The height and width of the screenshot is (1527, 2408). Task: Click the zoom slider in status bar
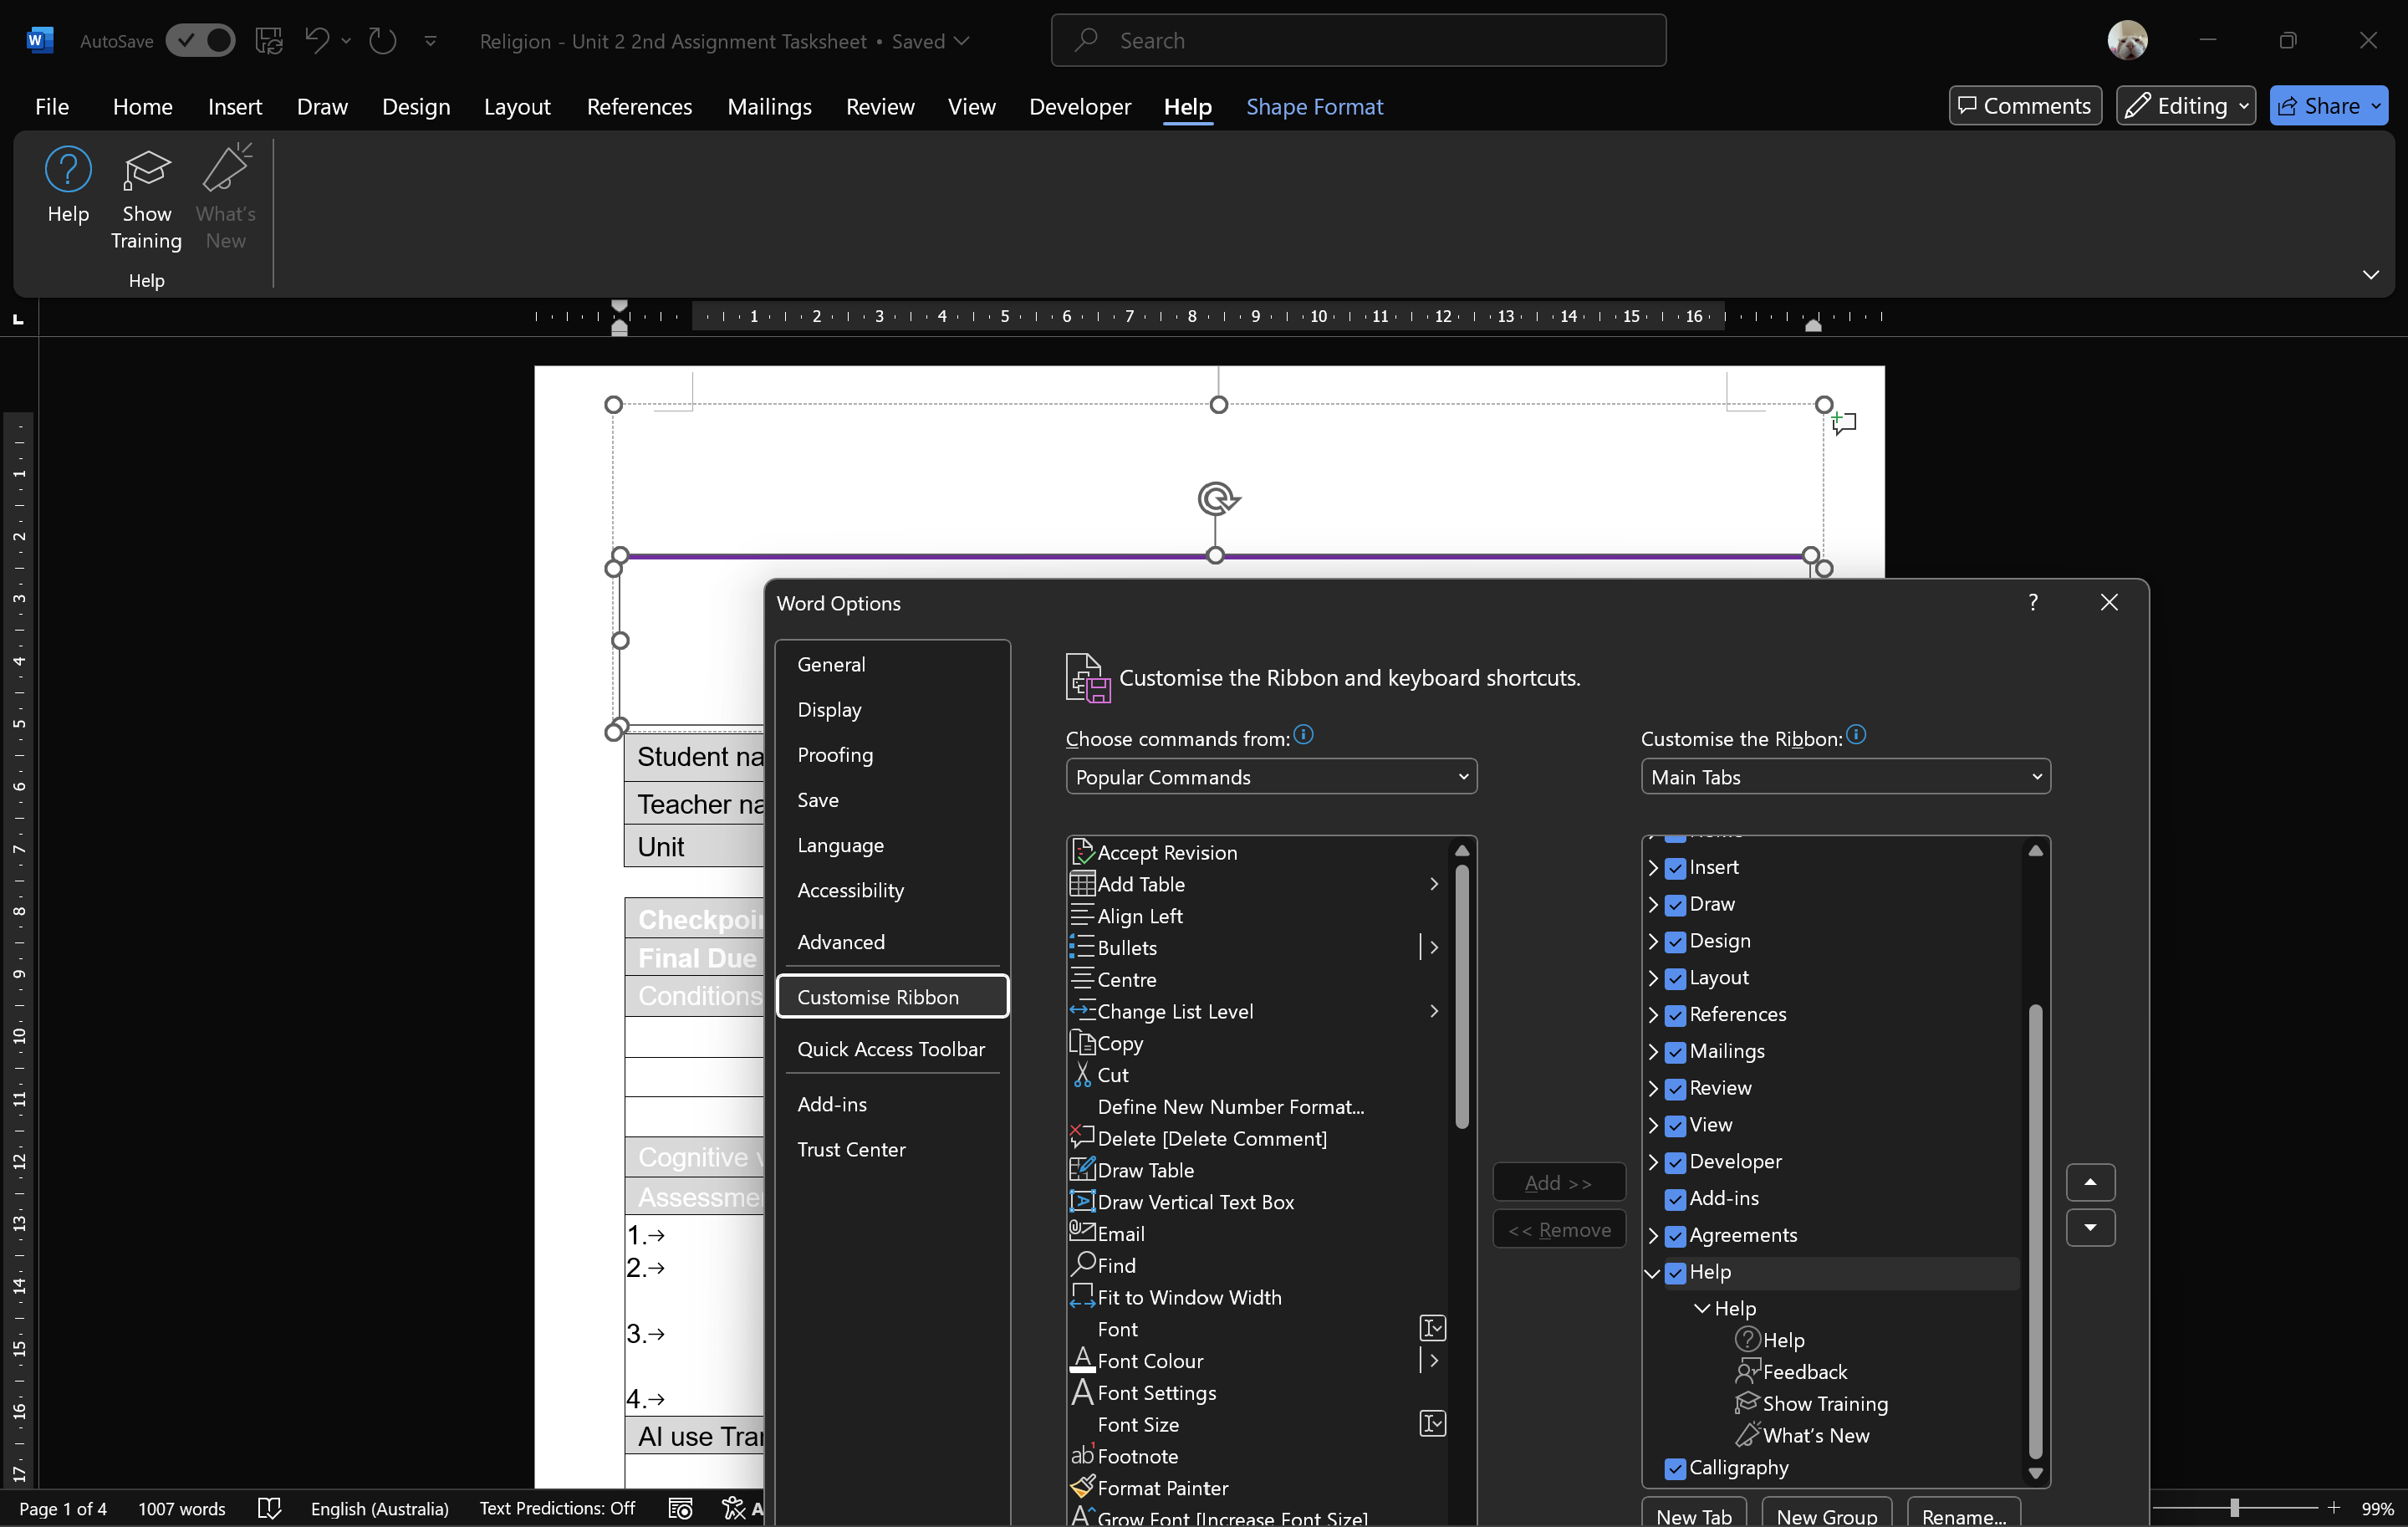[x=2234, y=1508]
